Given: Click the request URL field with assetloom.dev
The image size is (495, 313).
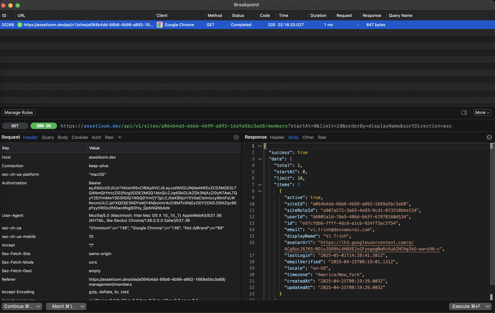Looking at the screenshot, I should (x=256, y=126).
